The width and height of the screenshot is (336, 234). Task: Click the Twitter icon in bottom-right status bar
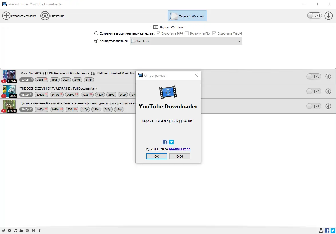click(x=333, y=230)
